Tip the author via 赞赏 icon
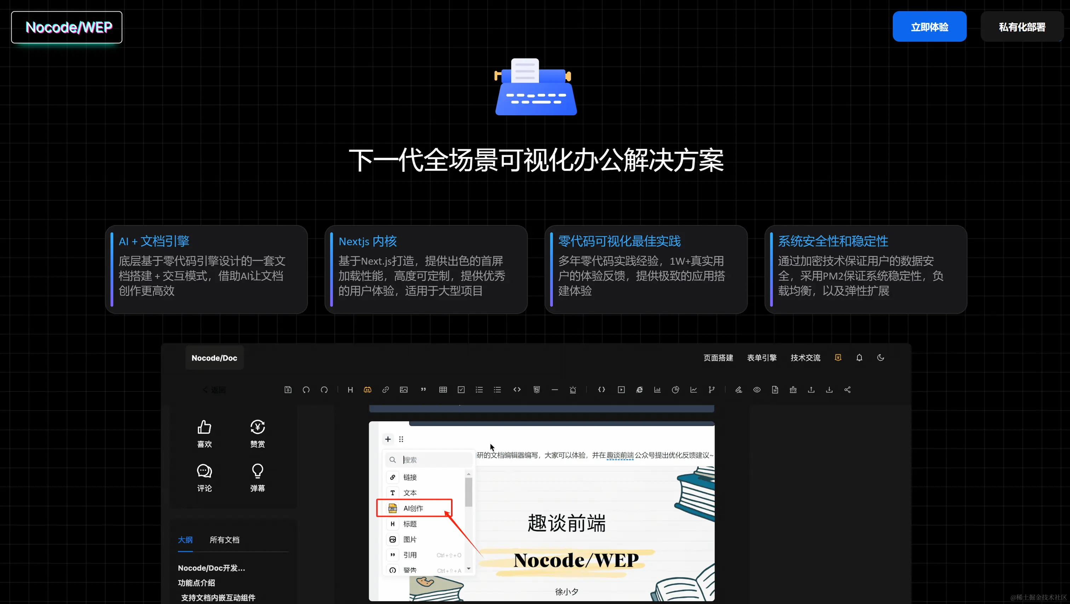Image resolution: width=1070 pixels, height=604 pixels. (258, 434)
